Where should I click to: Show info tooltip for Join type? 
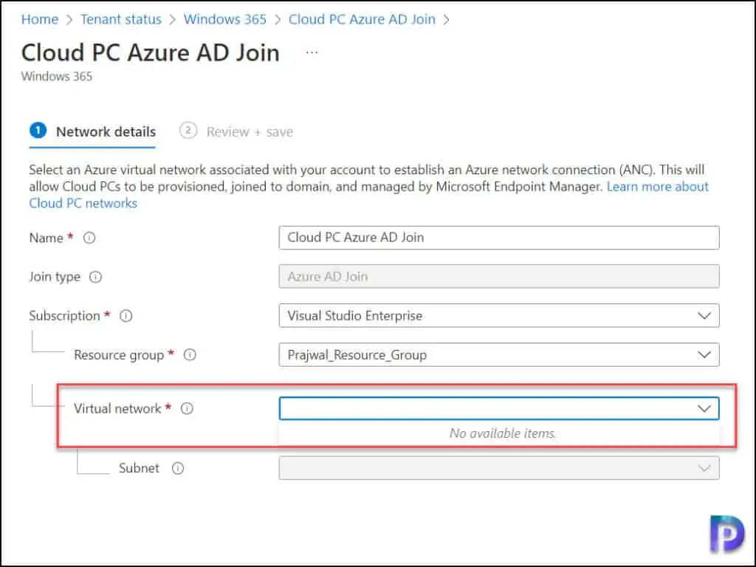(95, 277)
